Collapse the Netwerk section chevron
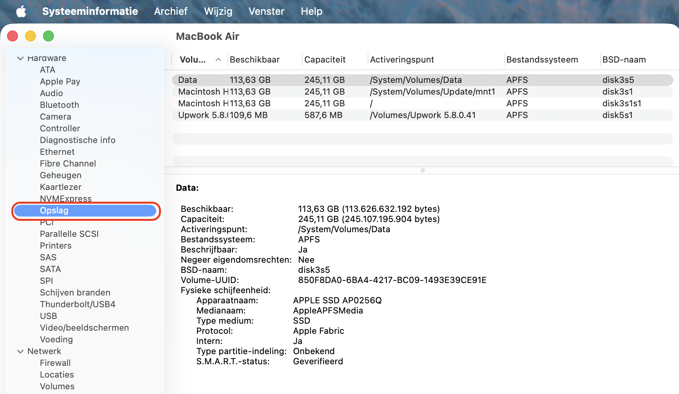The width and height of the screenshot is (679, 394). tap(20, 351)
